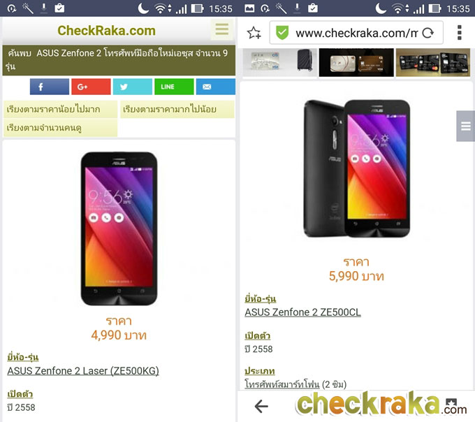Open the Zenfone 2 Laser phone image
475x422 pixels.
119,228
